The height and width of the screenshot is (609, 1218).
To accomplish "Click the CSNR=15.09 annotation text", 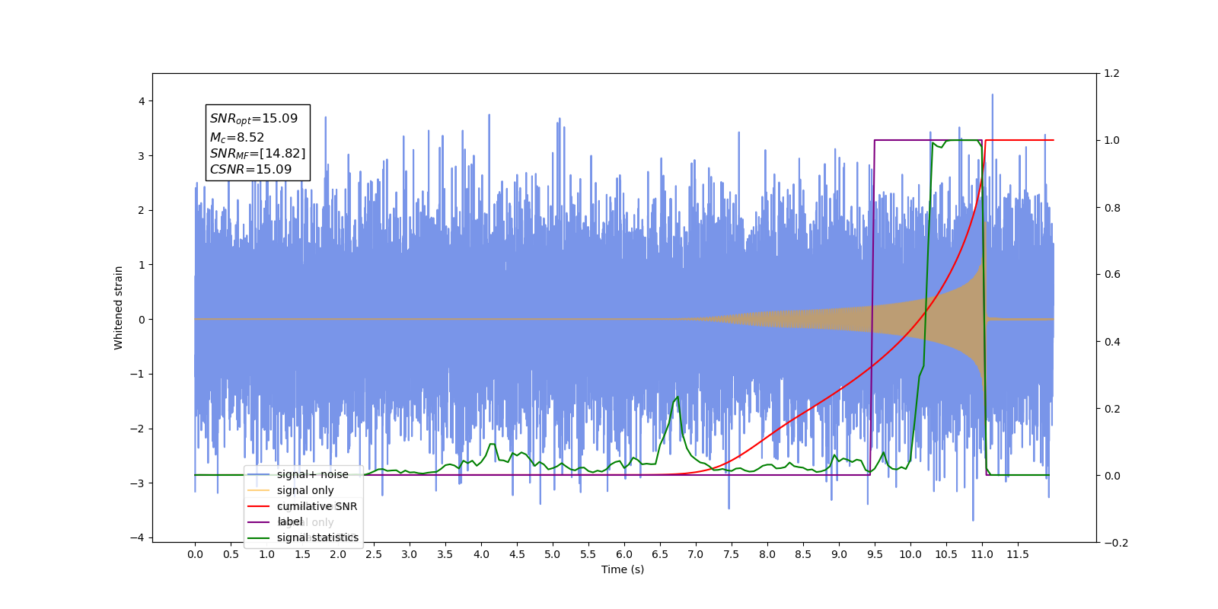I will pyautogui.click(x=250, y=170).
